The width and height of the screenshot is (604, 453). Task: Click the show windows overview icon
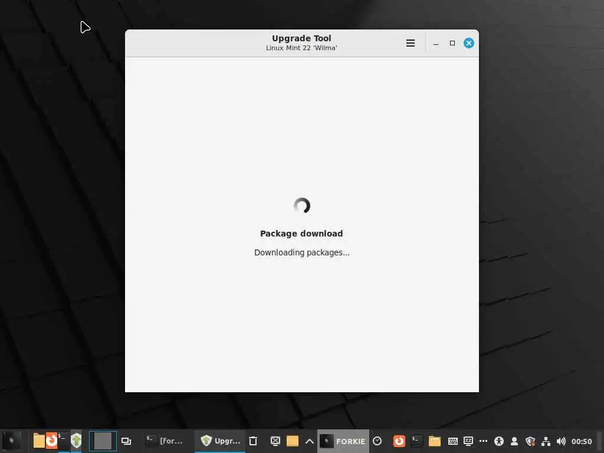[126, 441]
